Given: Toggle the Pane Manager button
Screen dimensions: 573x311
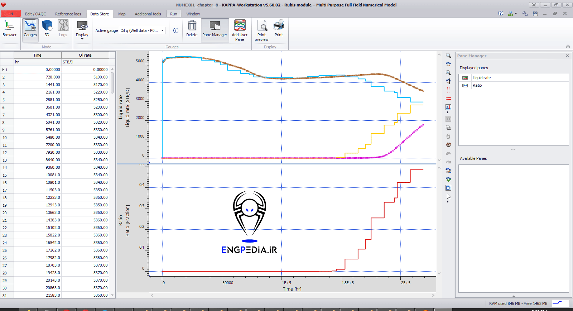Looking at the screenshot, I should [215, 29].
